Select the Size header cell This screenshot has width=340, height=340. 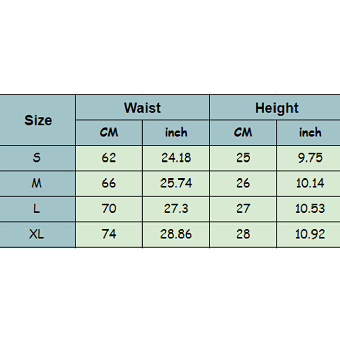coord(38,120)
